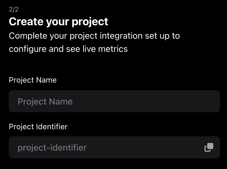Click the copy icon in Project Identifier field
Viewport: 227px width, 169px height.
[x=209, y=147]
